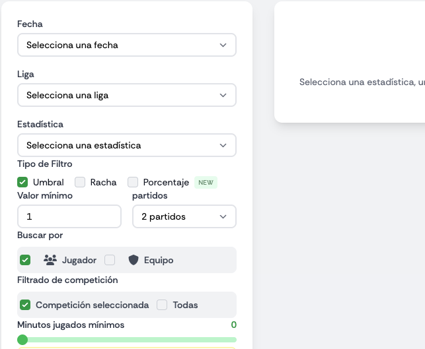Screen dimensions: 425x349
Task: Click the Jugador label text
Action: [x=79, y=260]
